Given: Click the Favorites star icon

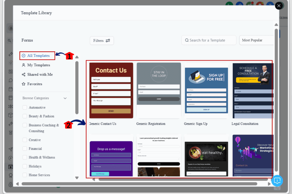Looking at the screenshot, I should click(x=23, y=84).
